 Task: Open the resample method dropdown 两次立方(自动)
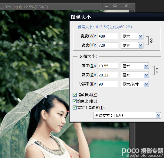pos(127,115)
